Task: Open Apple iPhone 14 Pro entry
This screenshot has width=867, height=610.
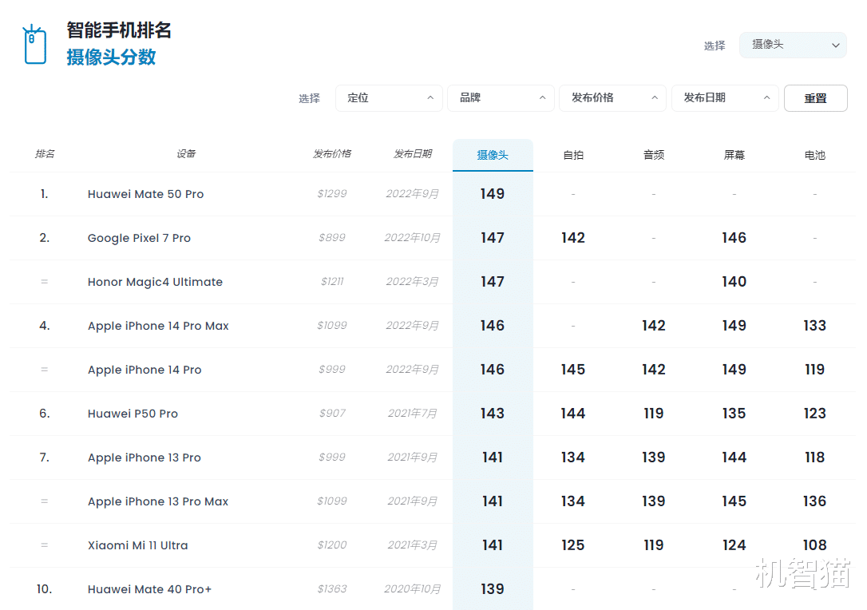Action: coord(144,370)
